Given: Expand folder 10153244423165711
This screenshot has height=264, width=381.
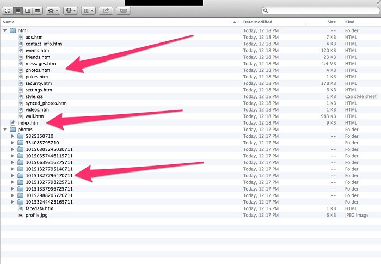Looking at the screenshot, I should tap(13, 202).
